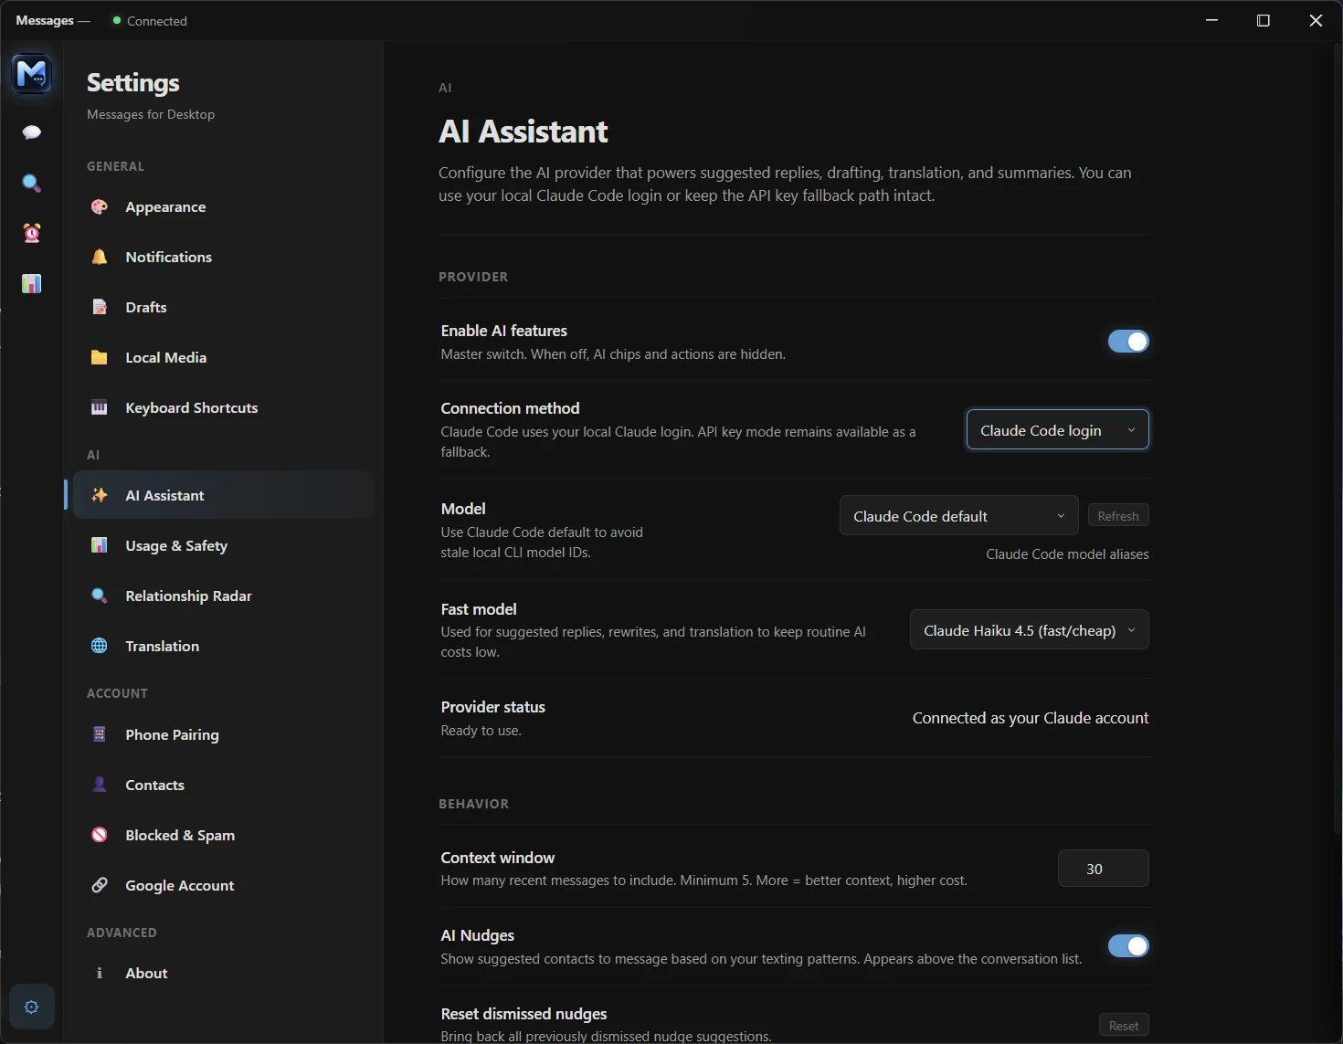Click the Blocked & Spam prohibited icon
Screen dimensions: 1343x1044
pos(100,835)
